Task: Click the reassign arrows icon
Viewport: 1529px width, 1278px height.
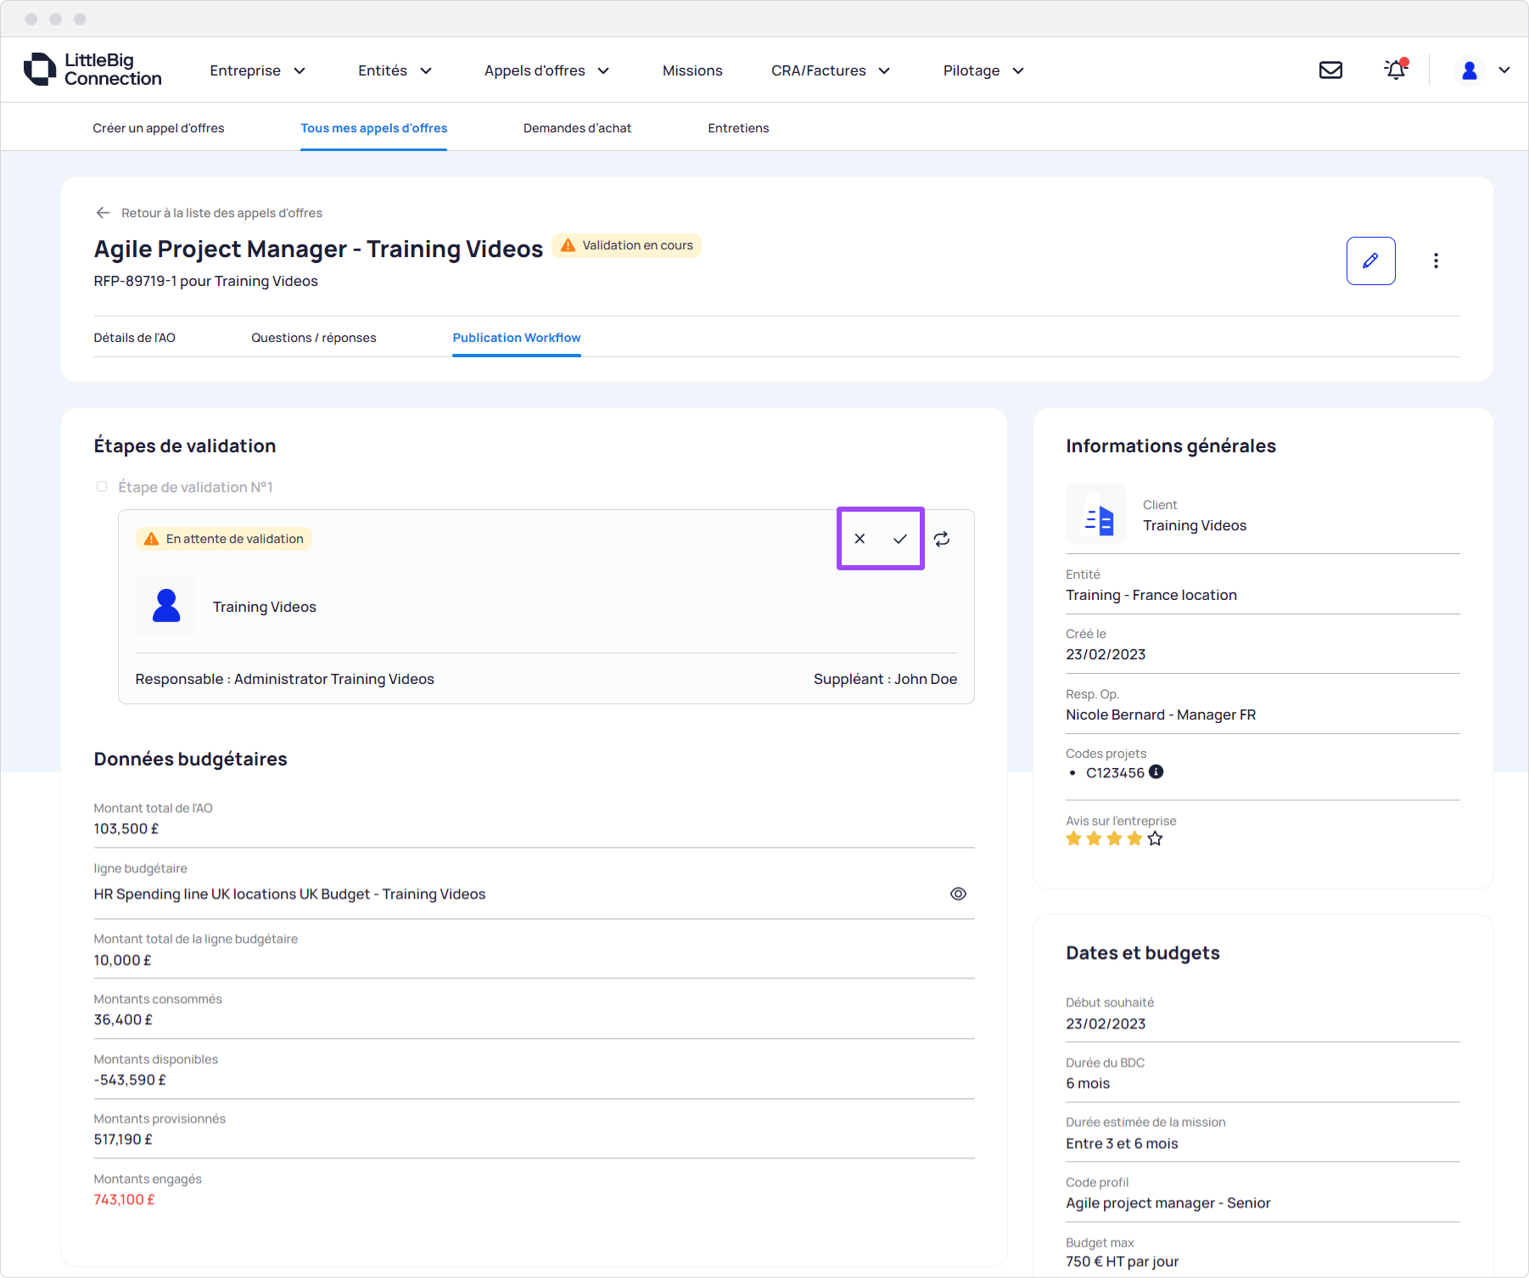Action: [x=942, y=539]
